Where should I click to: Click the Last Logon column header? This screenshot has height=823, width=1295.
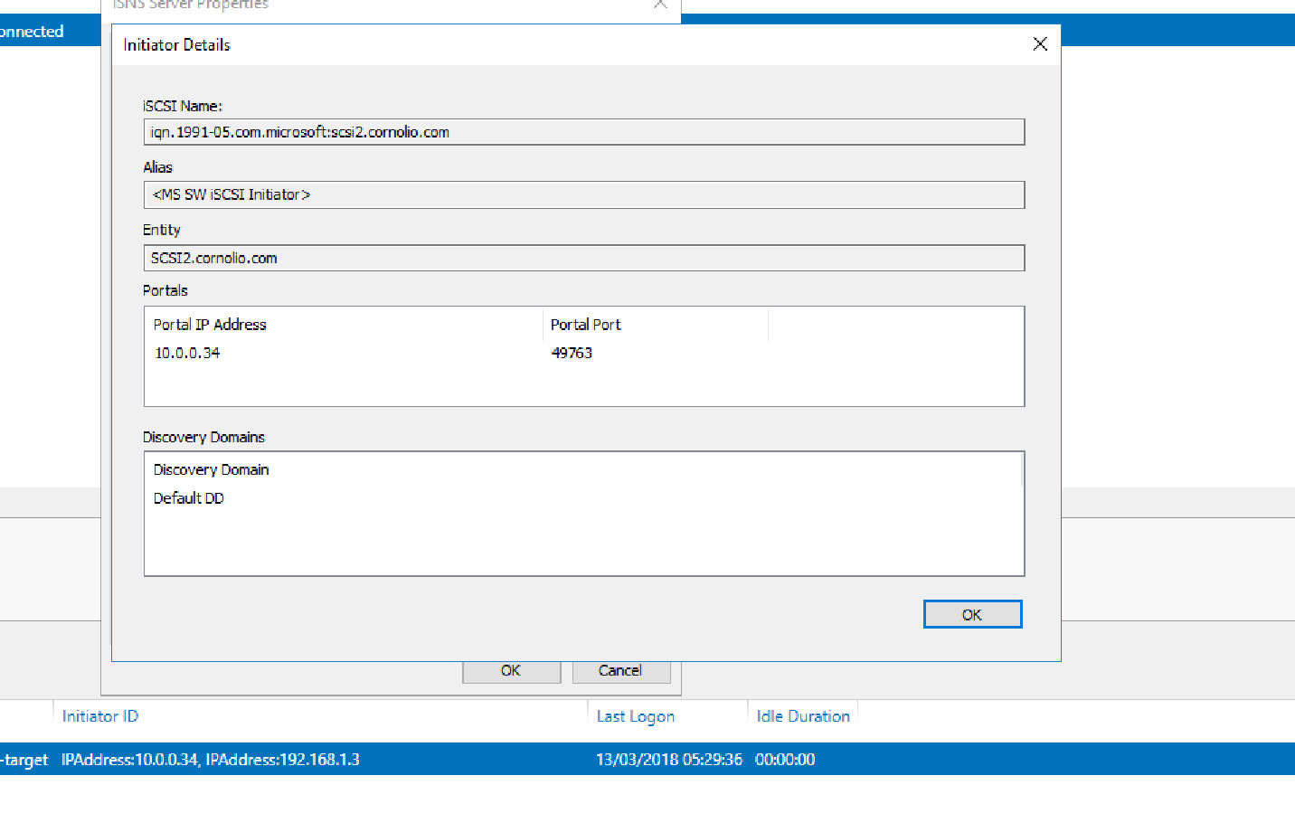pyautogui.click(x=635, y=715)
